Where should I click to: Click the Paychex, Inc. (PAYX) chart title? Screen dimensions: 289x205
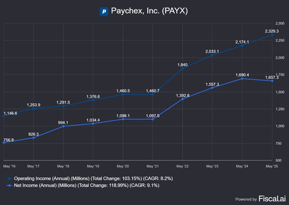(x=149, y=11)
